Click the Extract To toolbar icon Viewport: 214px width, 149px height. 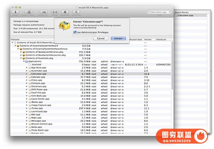point(44,12)
